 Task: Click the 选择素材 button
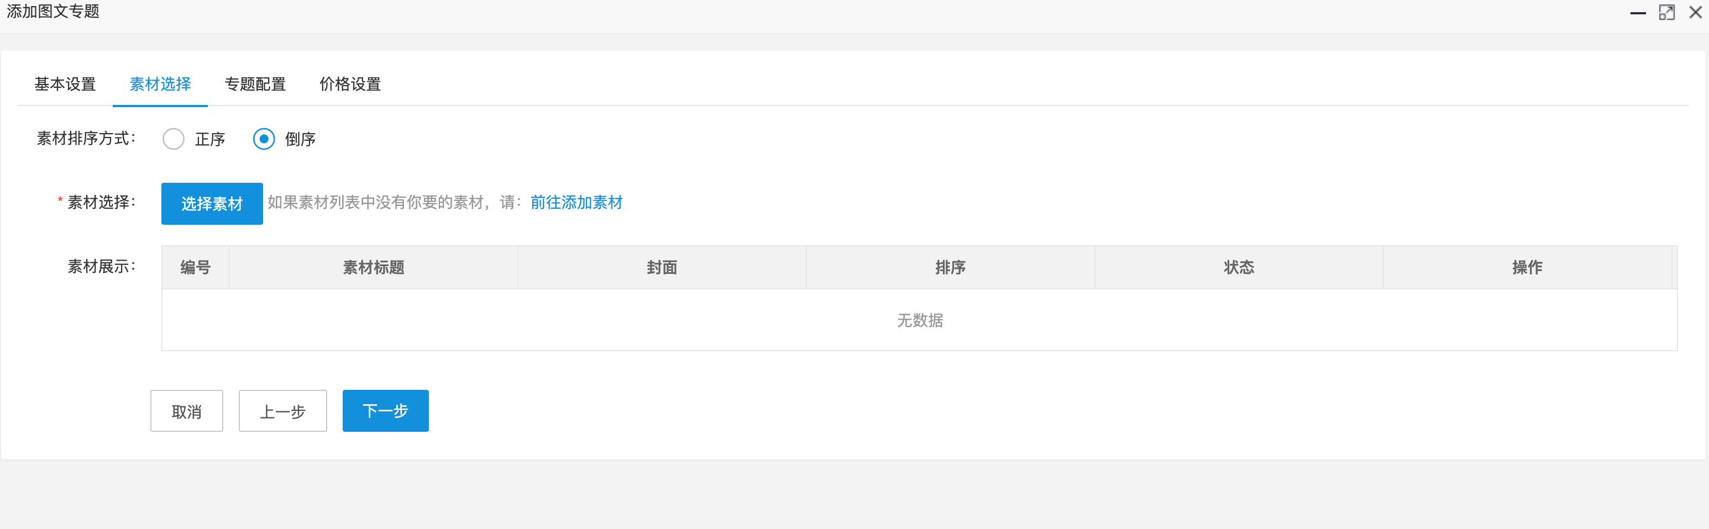[x=212, y=204]
